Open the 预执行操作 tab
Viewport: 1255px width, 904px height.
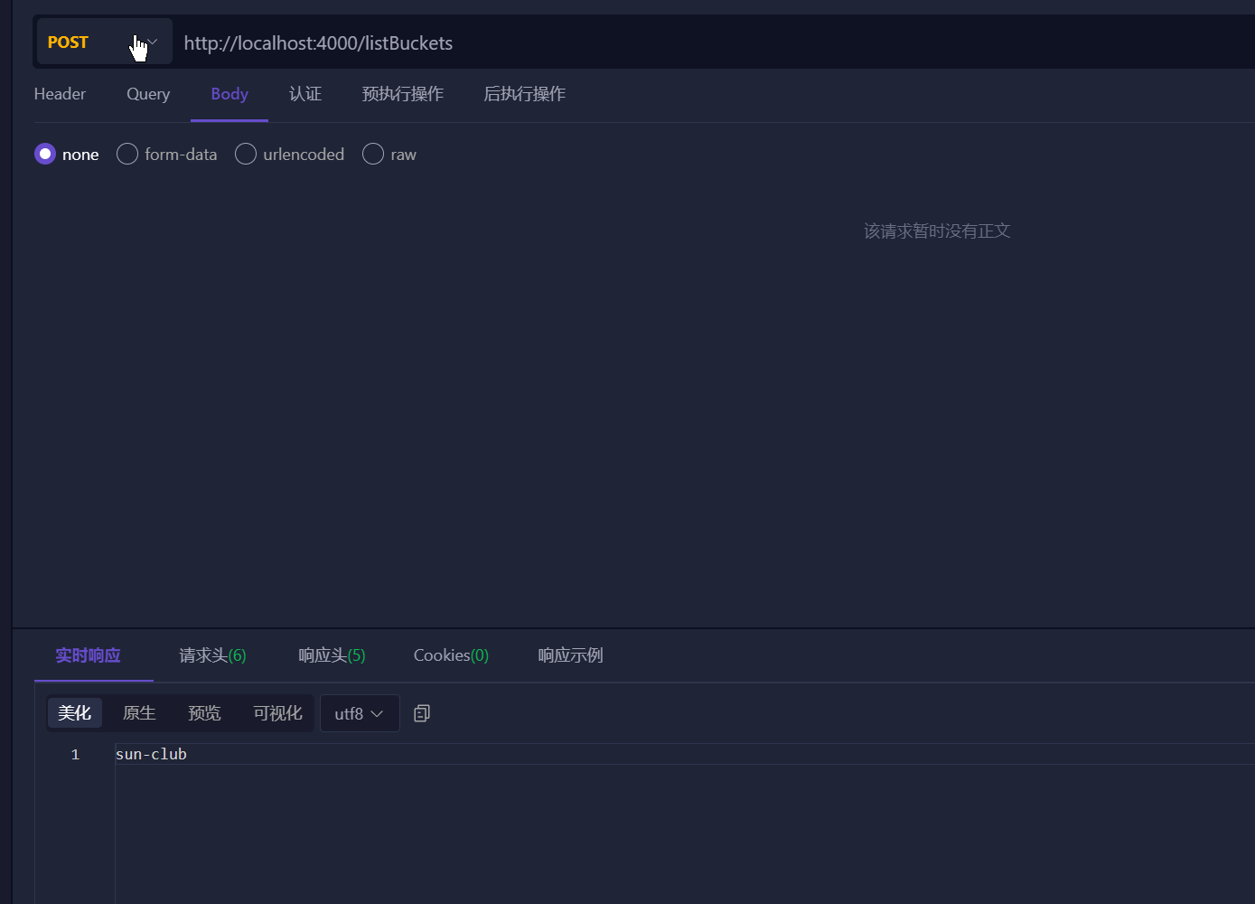pos(403,94)
